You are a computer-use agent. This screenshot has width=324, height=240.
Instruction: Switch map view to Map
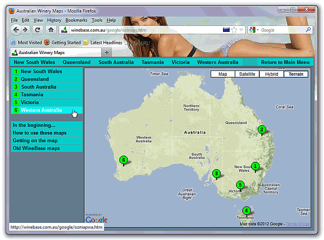click(x=222, y=74)
